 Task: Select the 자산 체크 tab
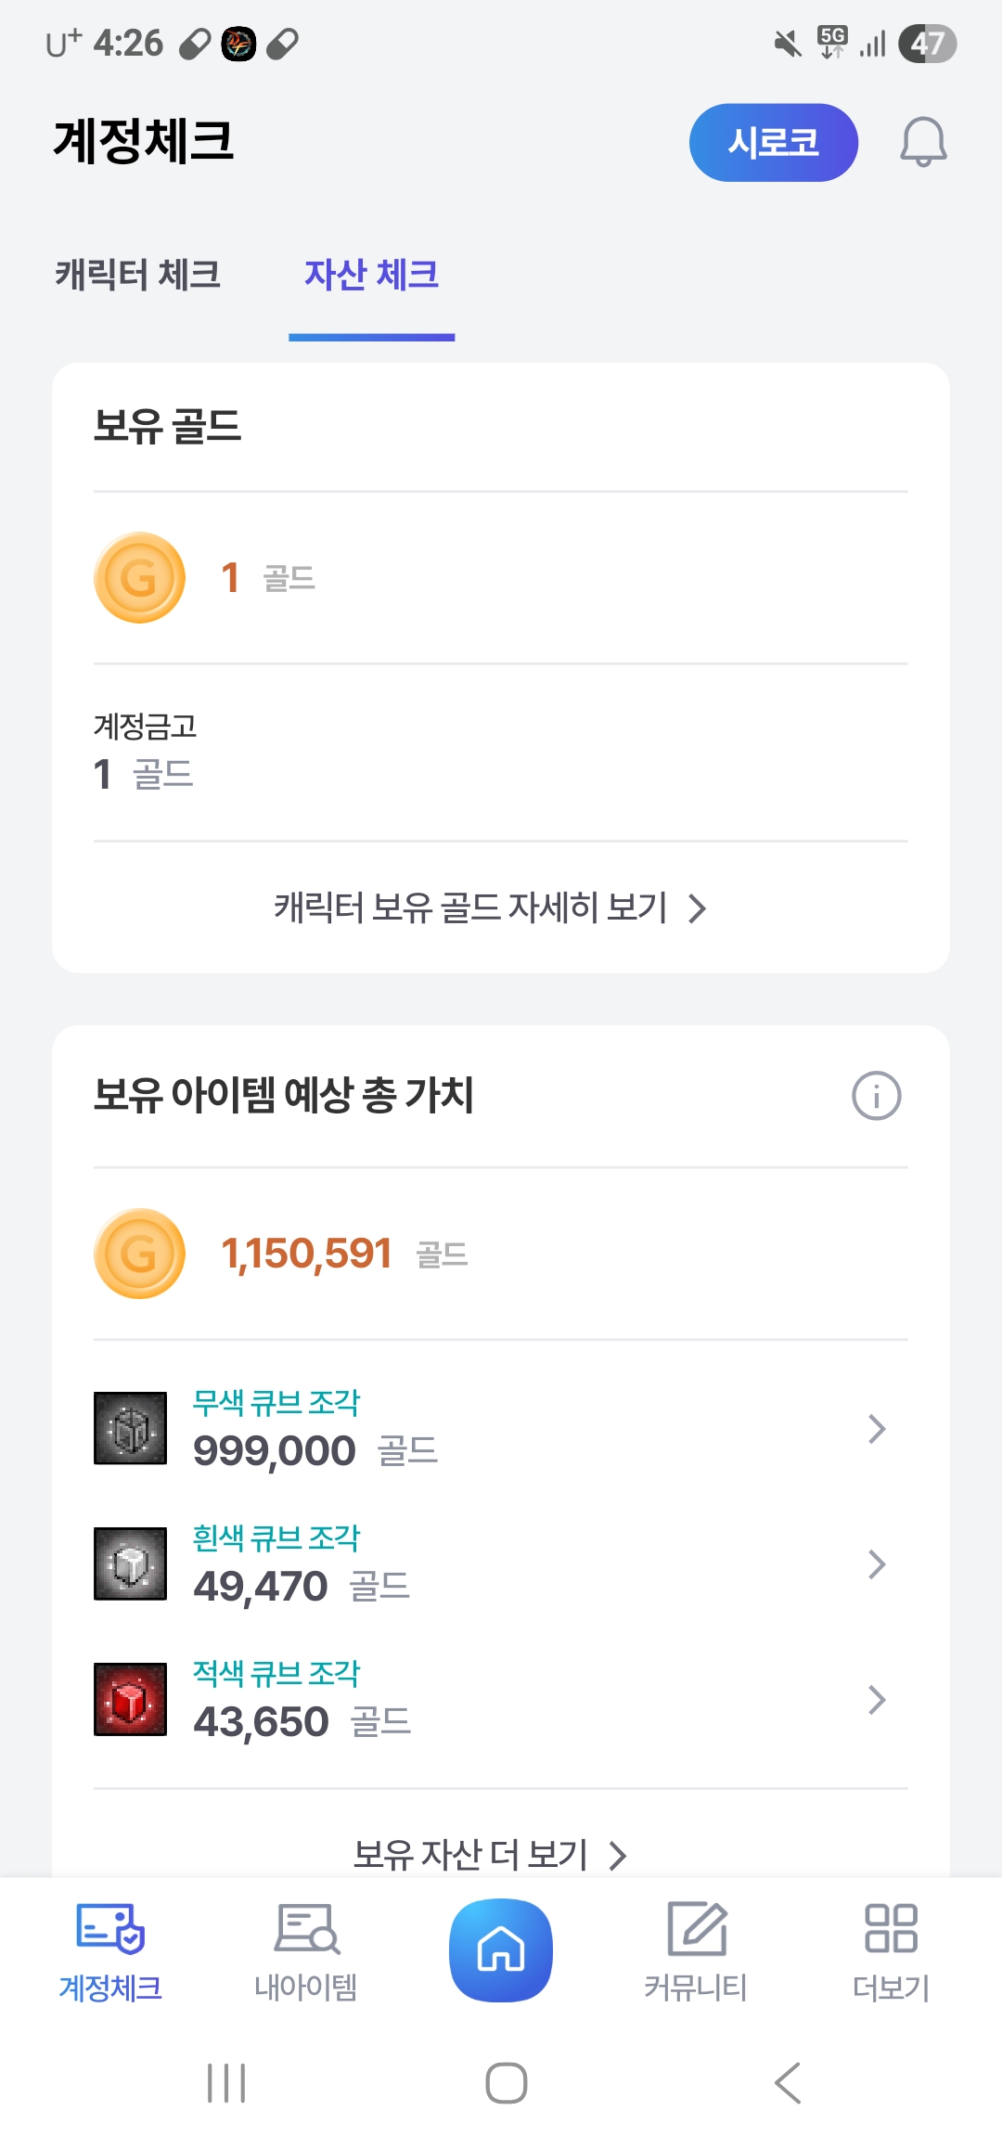(371, 275)
